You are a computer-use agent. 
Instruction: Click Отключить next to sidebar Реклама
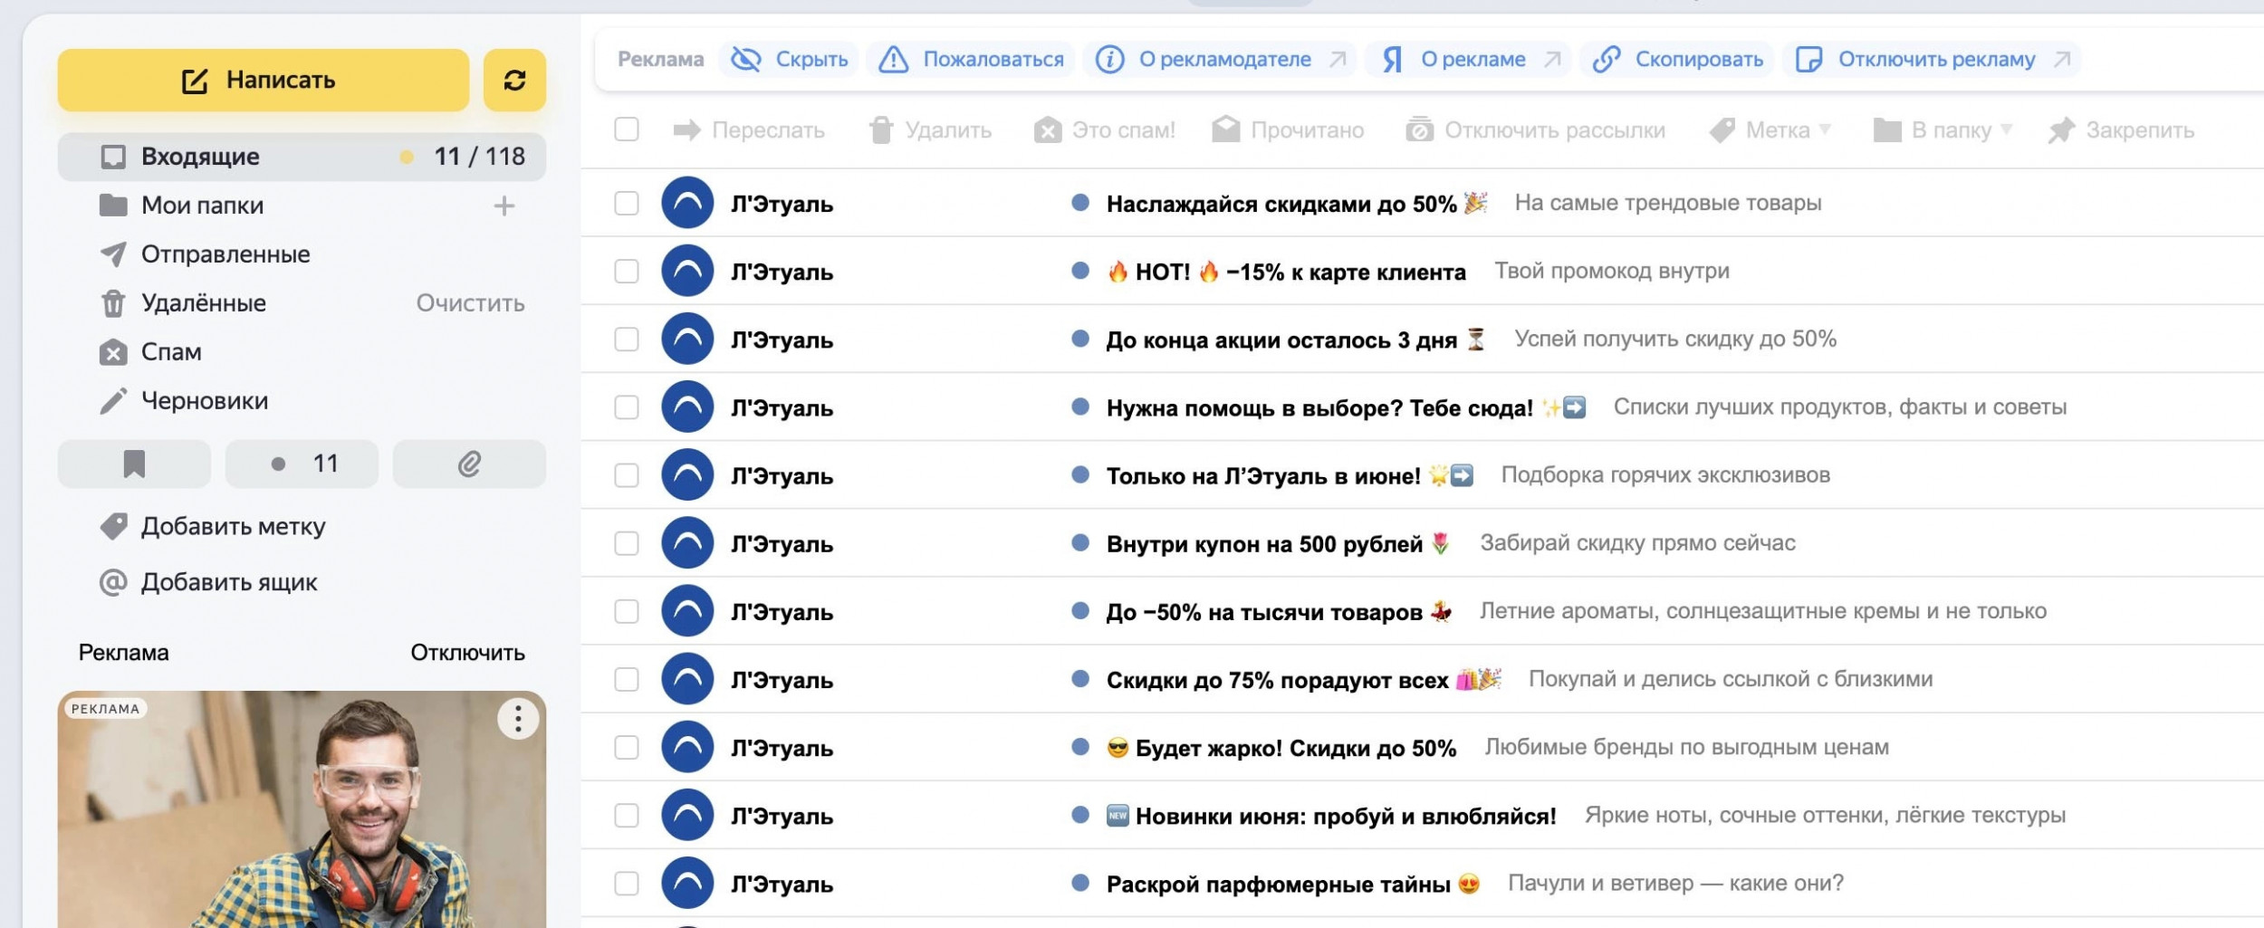[x=467, y=653]
